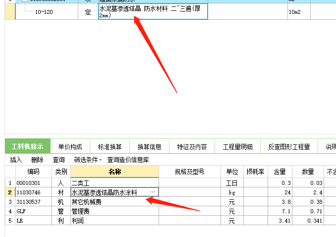This screenshot has width=336, height=237.
Task: Click the ellipsis button in 水泥基渗透结晶防水涂料 cell
Action: coord(153,192)
